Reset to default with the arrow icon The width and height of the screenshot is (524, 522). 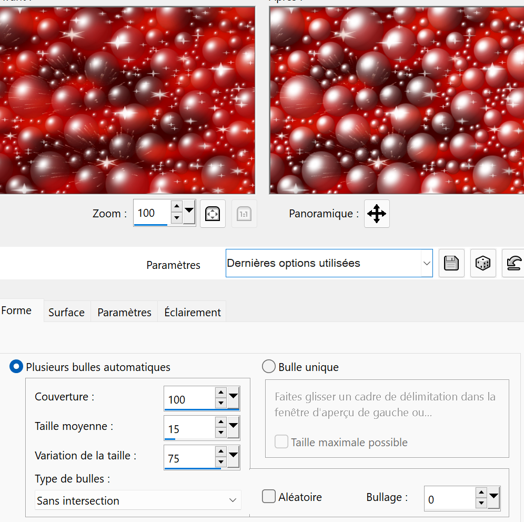point(513,263)
